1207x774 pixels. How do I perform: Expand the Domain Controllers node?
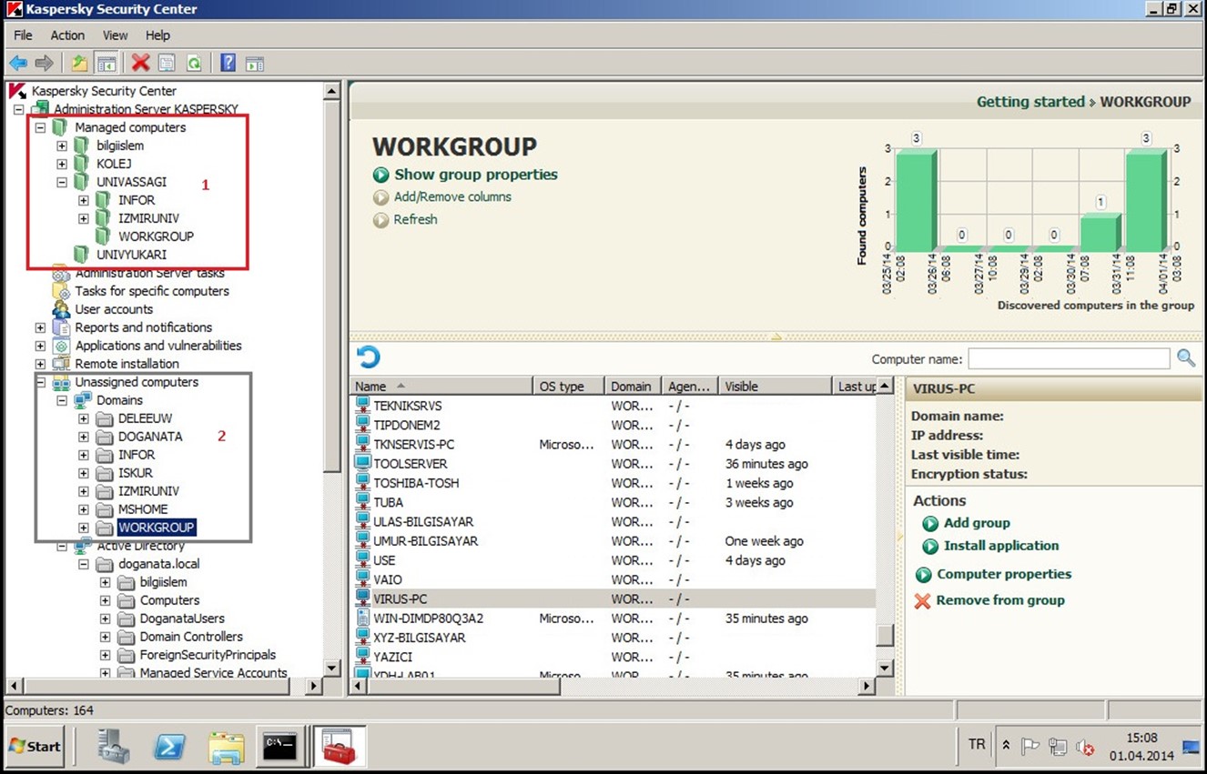click(x=106, y=637)
